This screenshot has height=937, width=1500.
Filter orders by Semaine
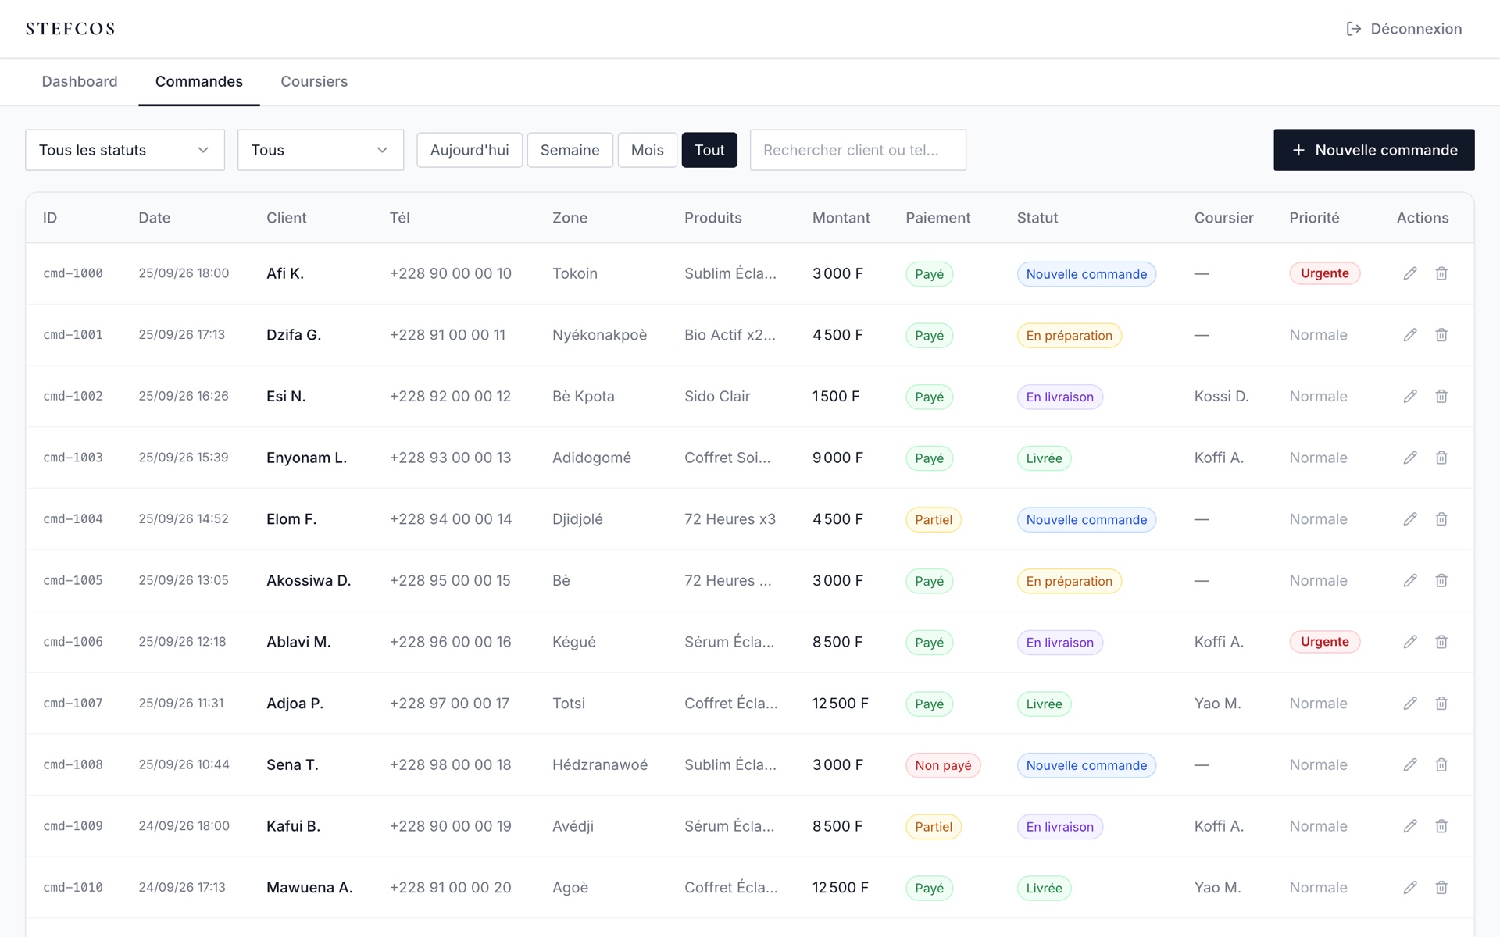click(570, 150)
